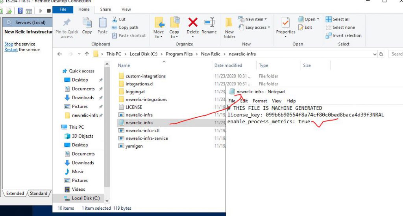The width and height of the screenshot is (403, 216).
Task: Sort files by Date modified column
Action: (x=228, y=65)
